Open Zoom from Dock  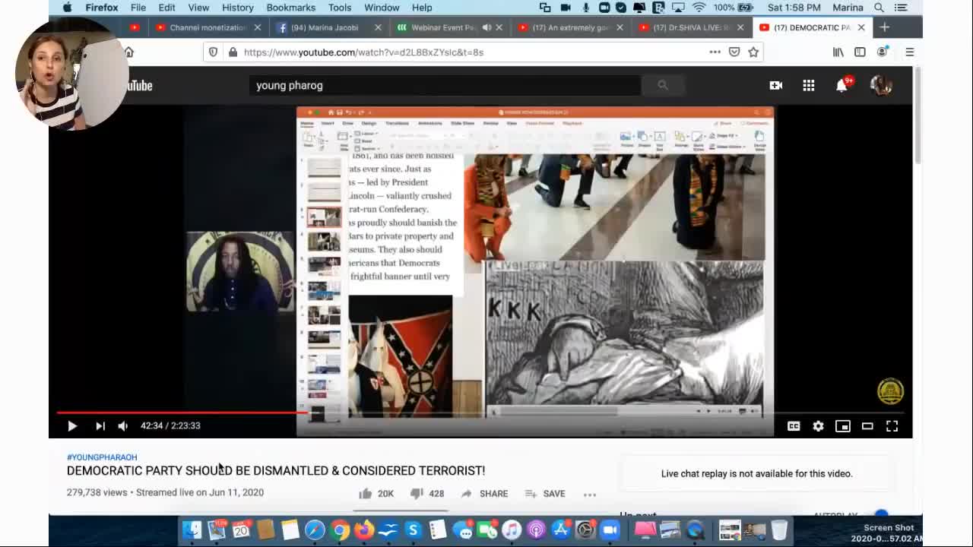click(x=610, y=530)
